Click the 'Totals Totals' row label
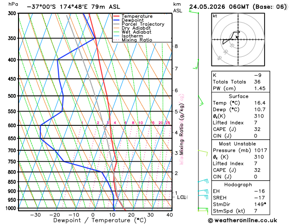The width and height of the screenshot is (291, 224). pyautogui.click(x=229, y=82)
